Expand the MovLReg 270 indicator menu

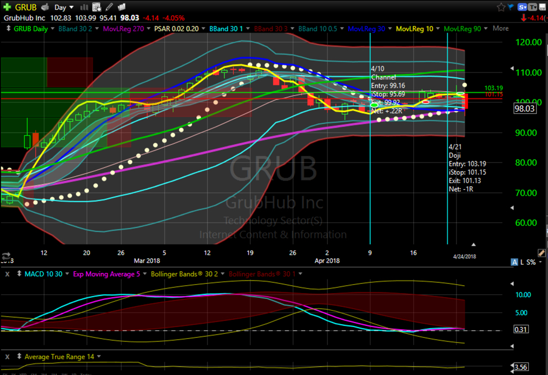[x=149, y=29]
